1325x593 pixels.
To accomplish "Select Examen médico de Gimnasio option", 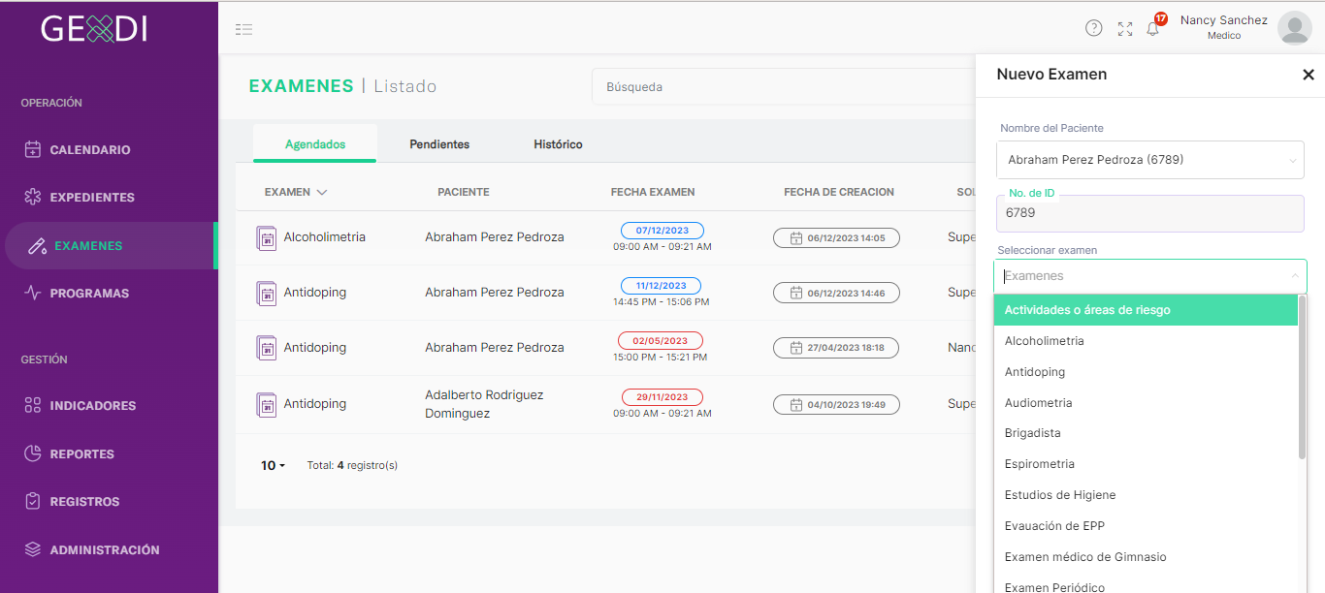I will point(1146,557).
